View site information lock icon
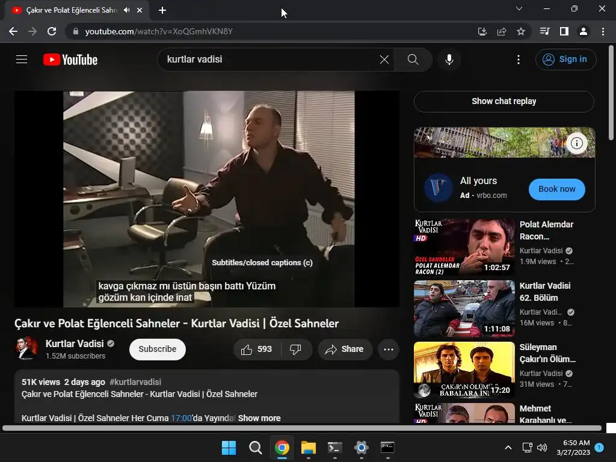Image resolution: width=616 pixels, height=462 pixels. 76,31
